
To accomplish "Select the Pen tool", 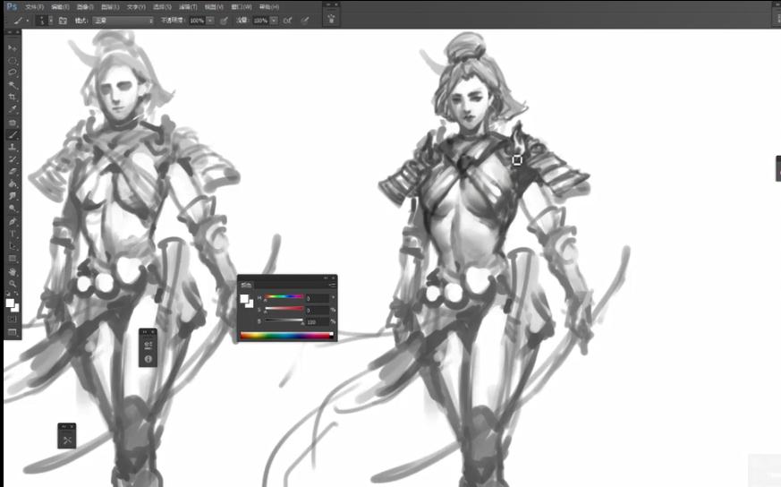I will [13, 221].
